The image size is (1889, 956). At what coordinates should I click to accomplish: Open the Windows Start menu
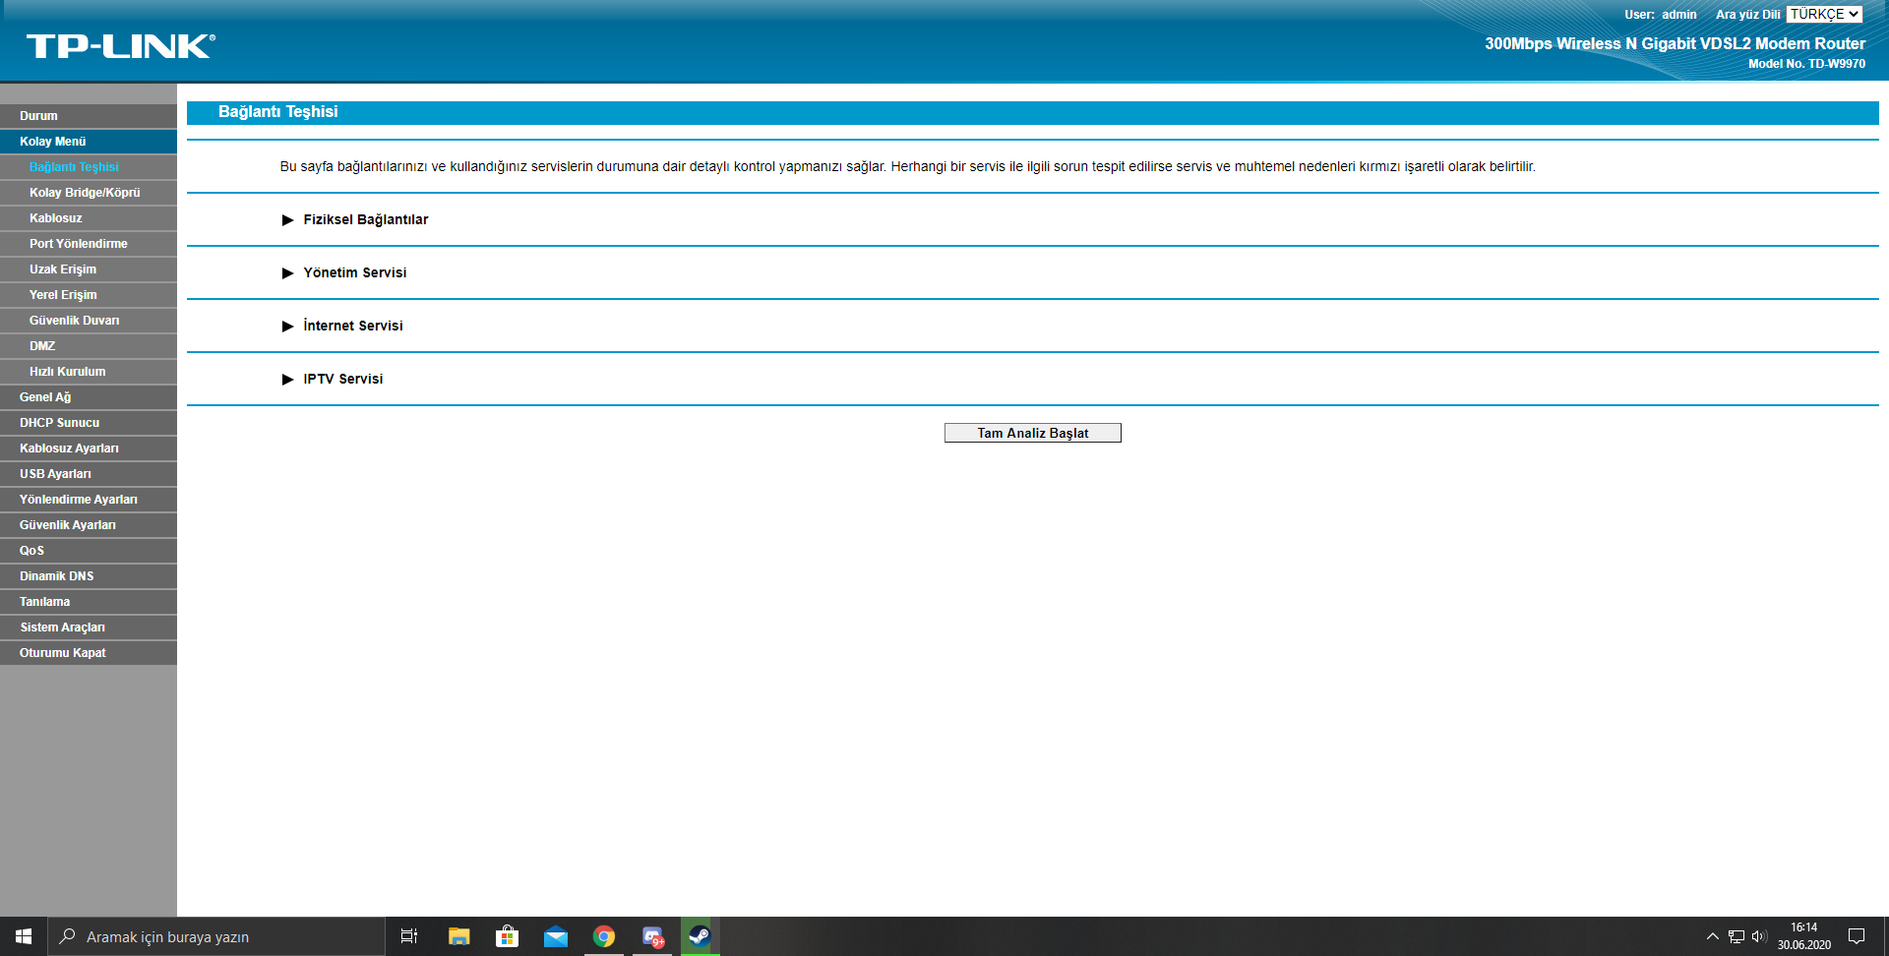click(x=24, y=936)
